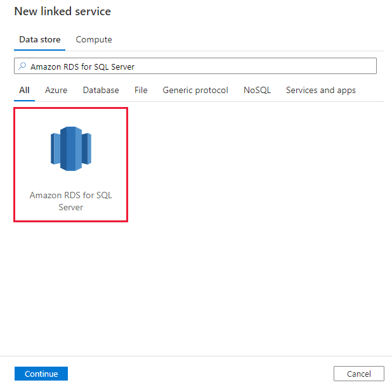This screenshot has height=385, width=392.
Task: Click the search text 'Amazon RDS for SQL Server'
Action: [x=82, y=66]
